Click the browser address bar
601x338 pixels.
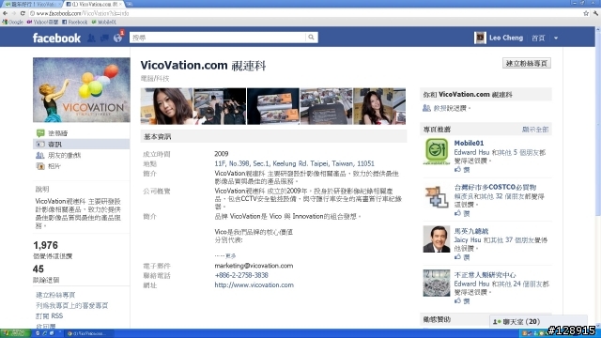pyautogui.click(x=304, y=13)
